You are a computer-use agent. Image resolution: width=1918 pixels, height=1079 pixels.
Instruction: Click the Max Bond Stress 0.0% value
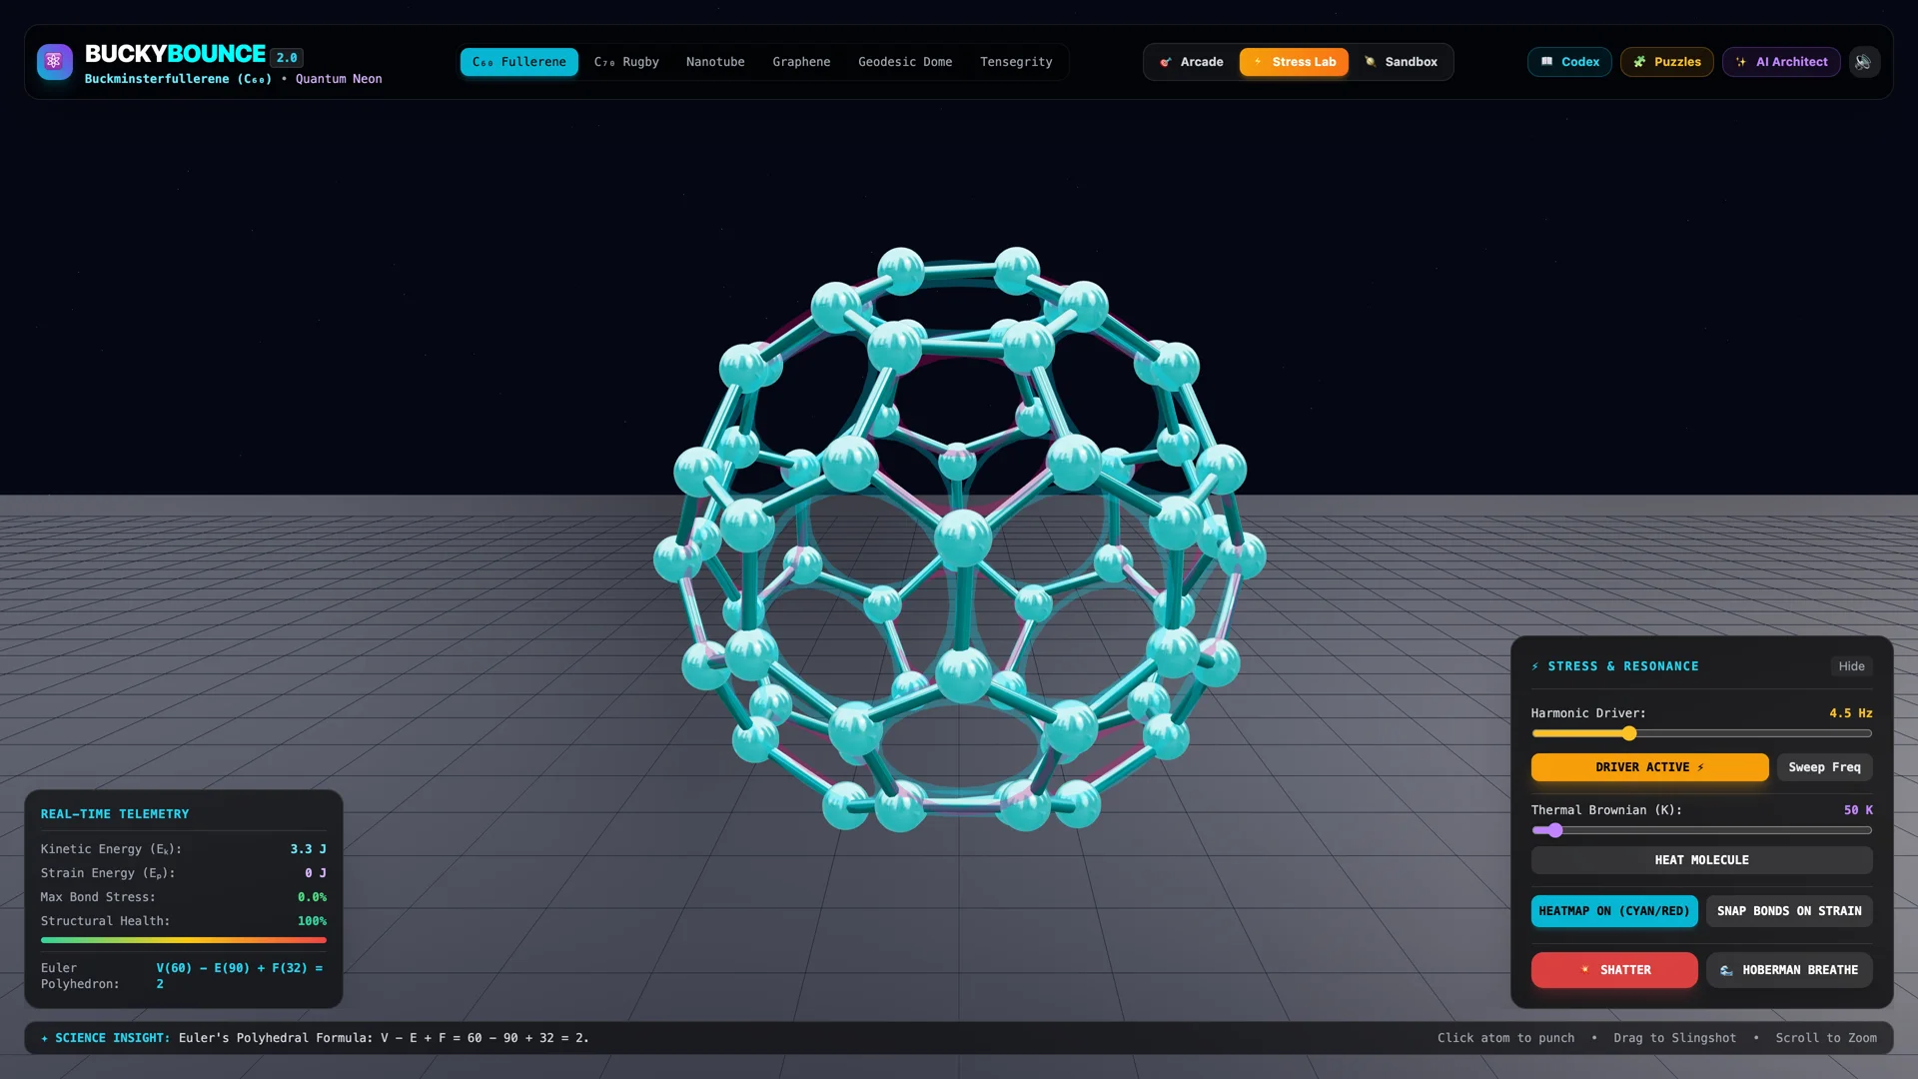click(312, 897)
